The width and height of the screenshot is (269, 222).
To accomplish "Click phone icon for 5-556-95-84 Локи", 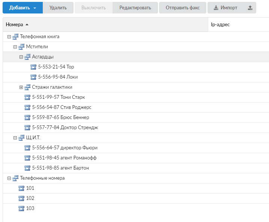I will (x=33, y=77).
